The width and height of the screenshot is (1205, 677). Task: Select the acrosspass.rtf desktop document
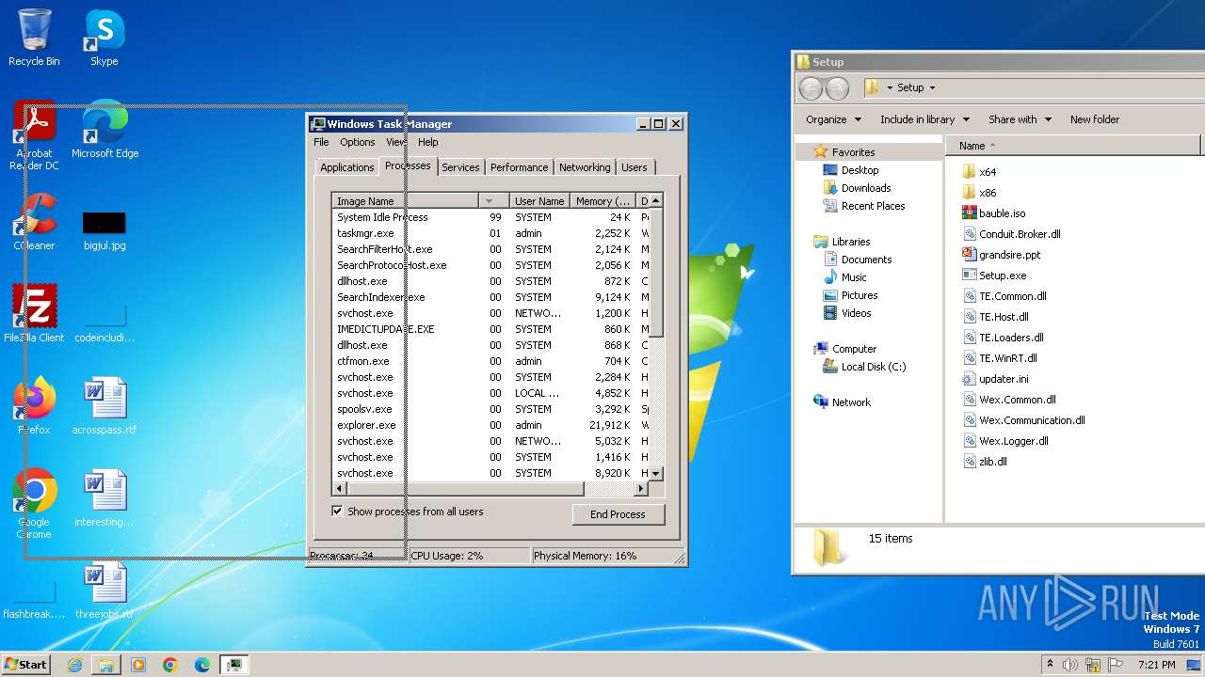pyautogui.click(x=104, y=406)
